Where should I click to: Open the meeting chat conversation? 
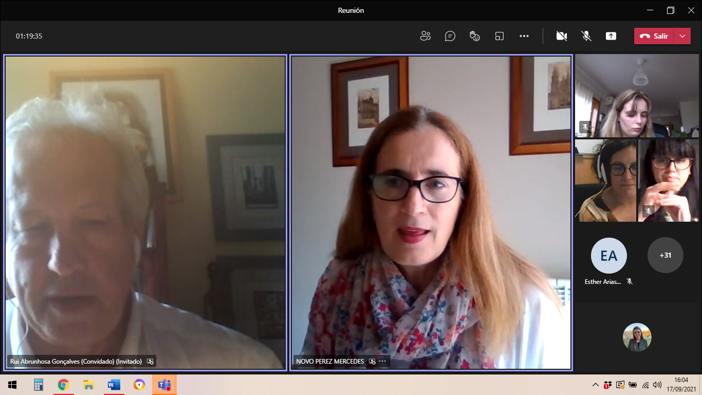(x=450, y=36)
